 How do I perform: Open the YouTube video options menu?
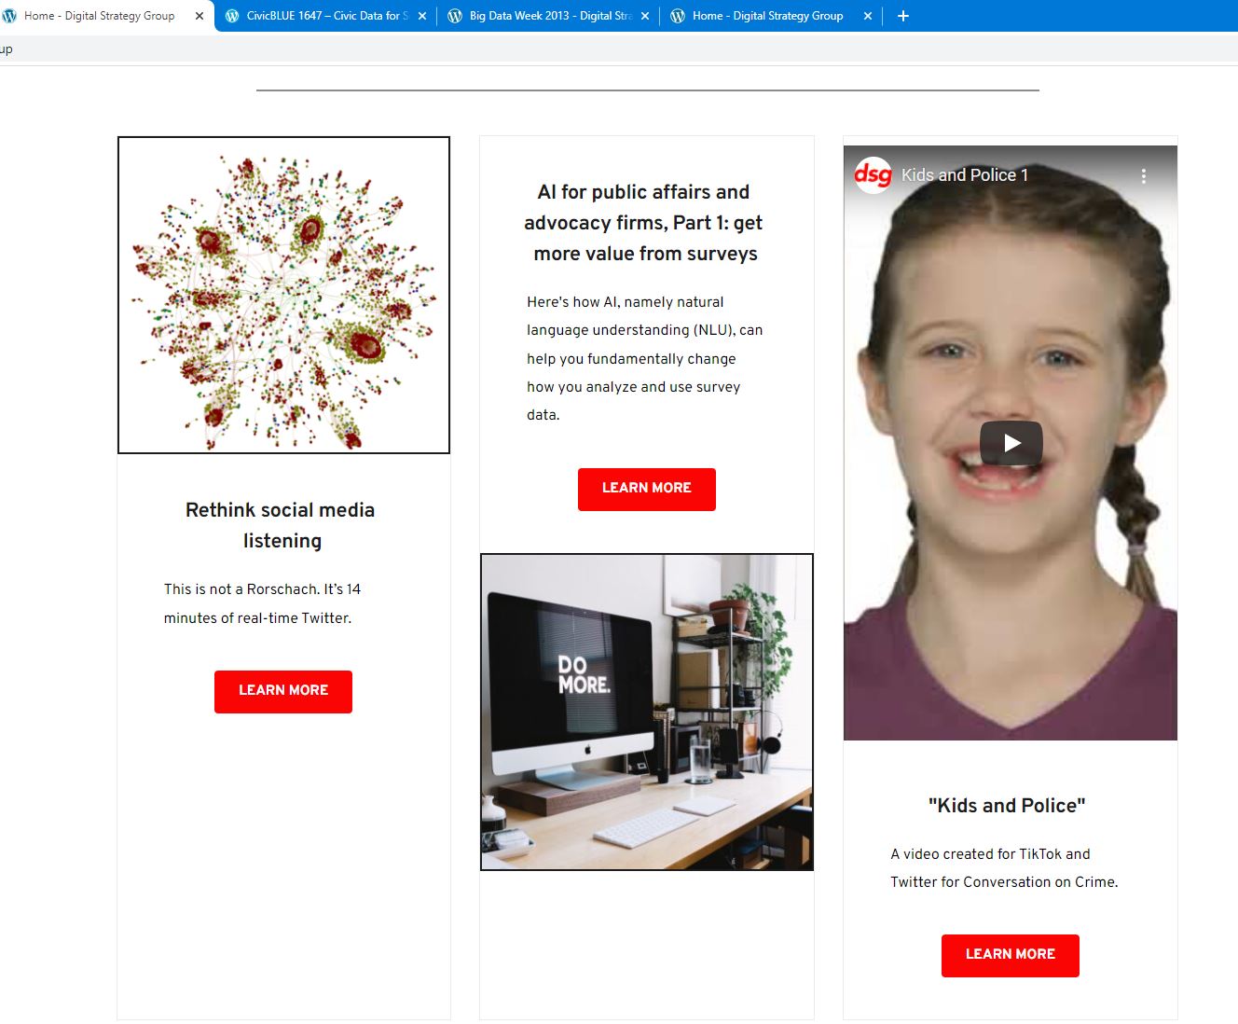tap(1144, 175)
